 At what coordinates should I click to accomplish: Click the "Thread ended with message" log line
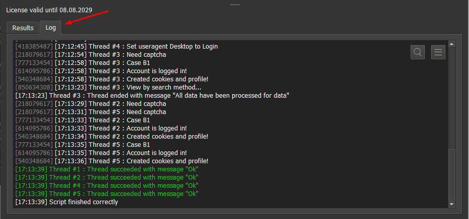[152, 96]
